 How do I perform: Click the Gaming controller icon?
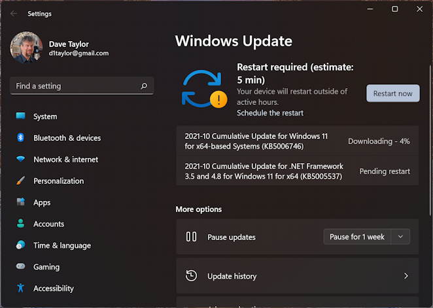point(21,266)
